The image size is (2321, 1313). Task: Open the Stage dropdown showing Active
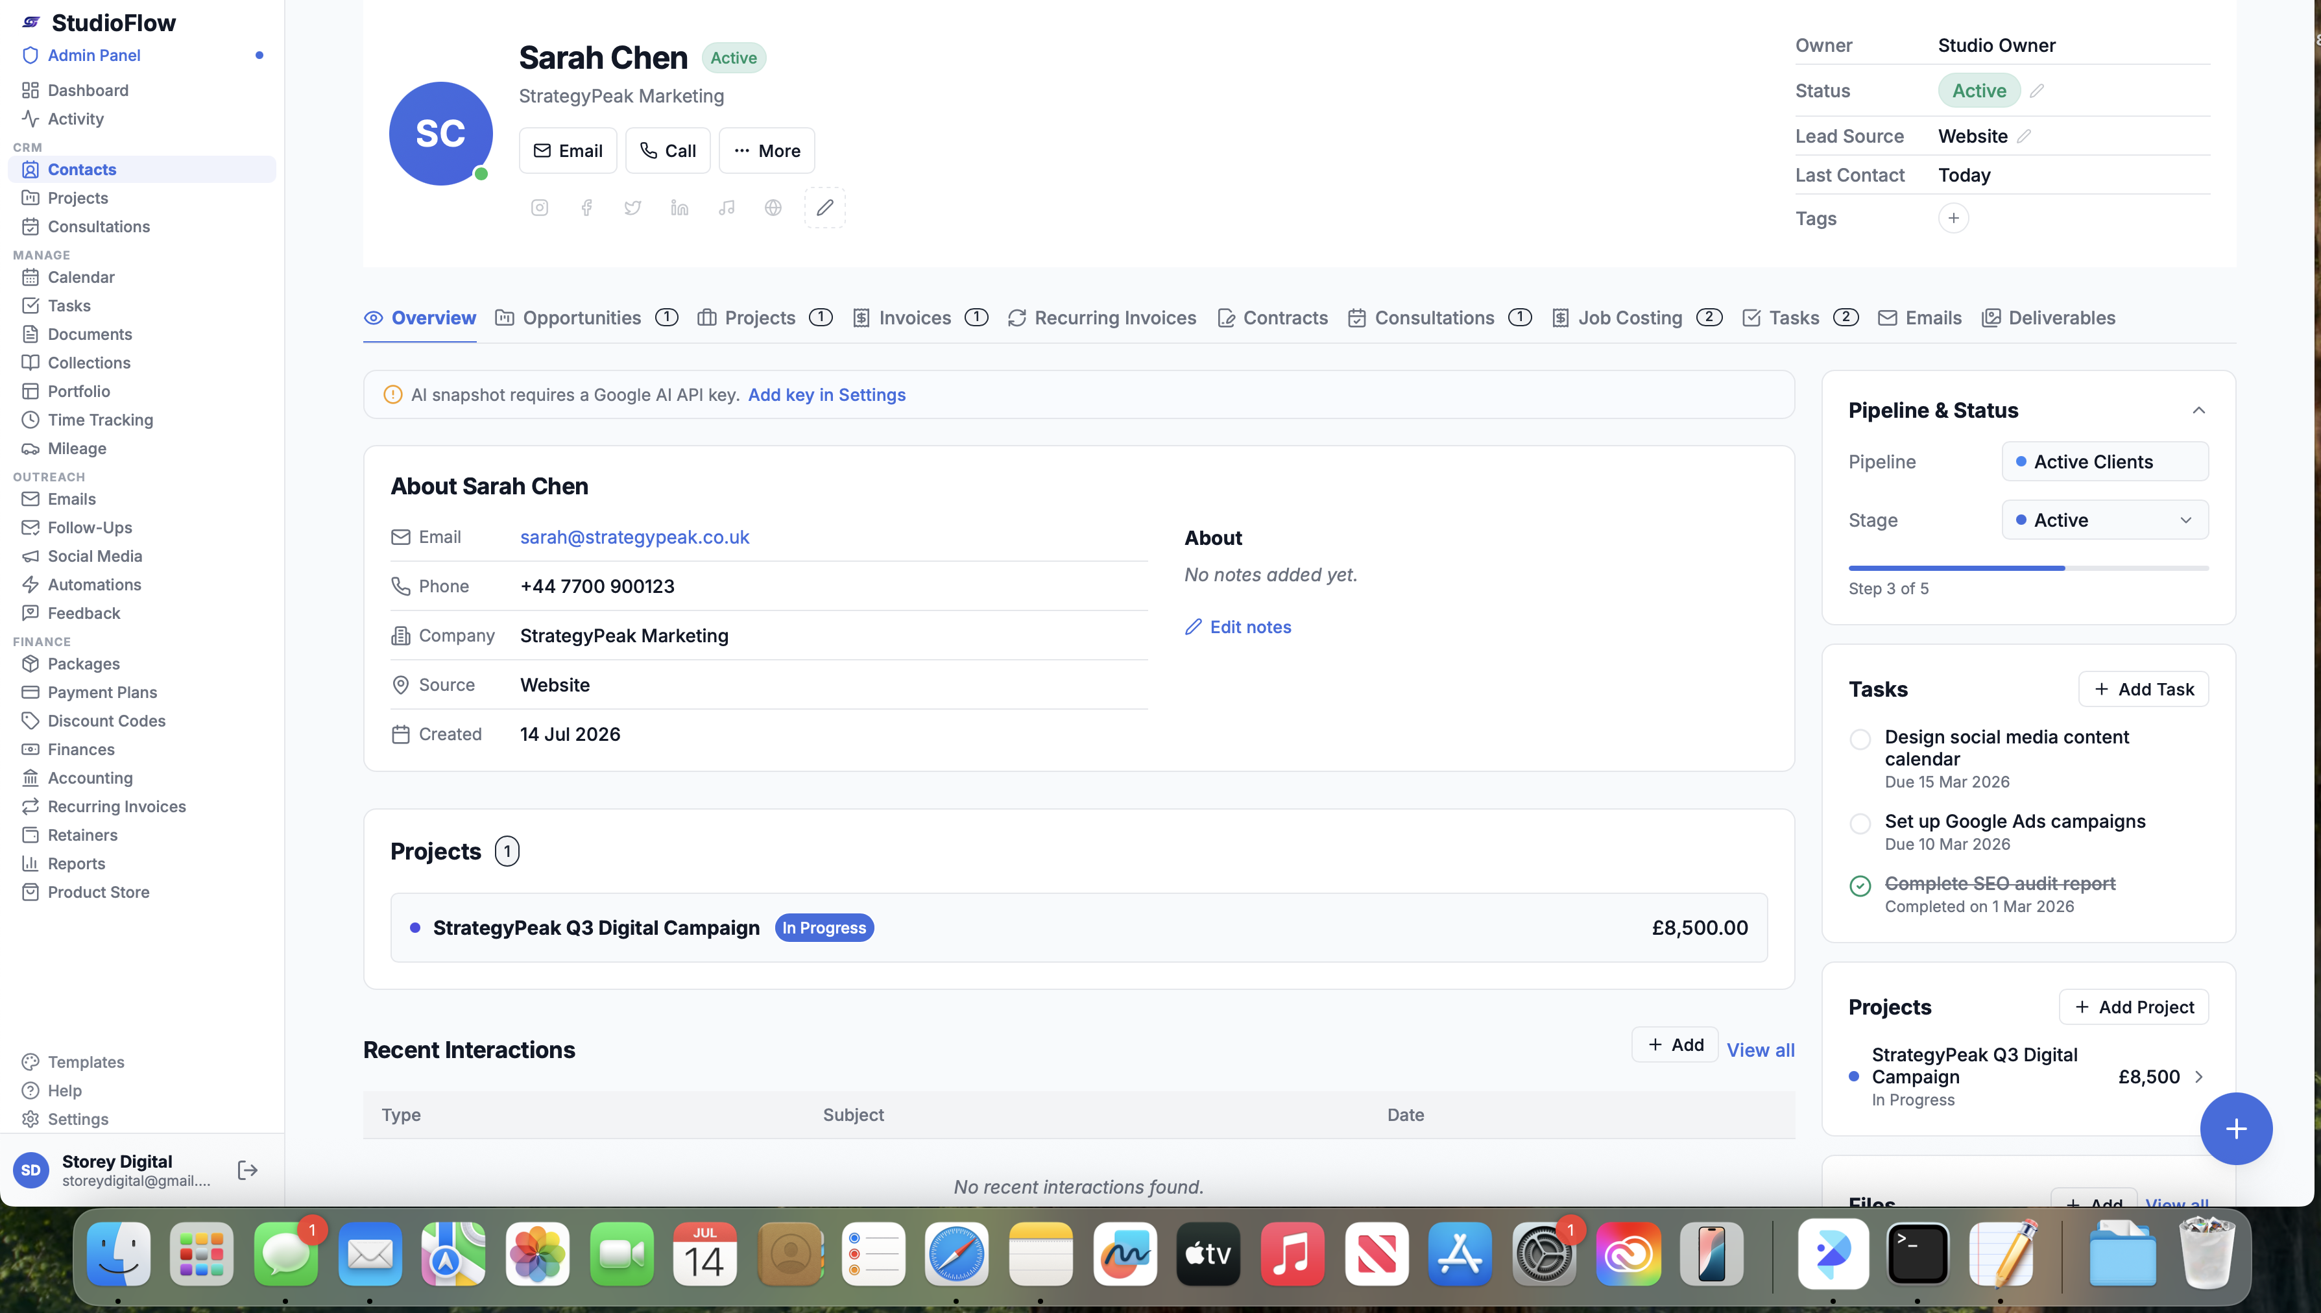pyautogui.click(x=2104, y=520)
